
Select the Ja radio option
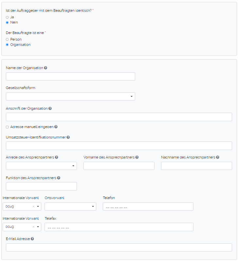pos(7,17)
